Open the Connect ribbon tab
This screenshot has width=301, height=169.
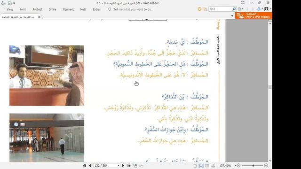click(x=68, y=9)
